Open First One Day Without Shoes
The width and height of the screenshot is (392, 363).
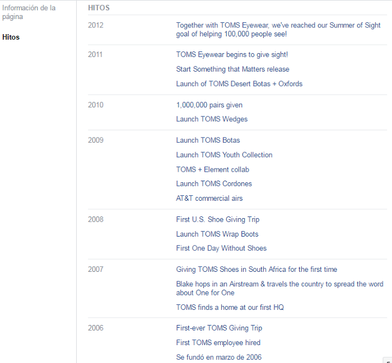coord(221,248)
